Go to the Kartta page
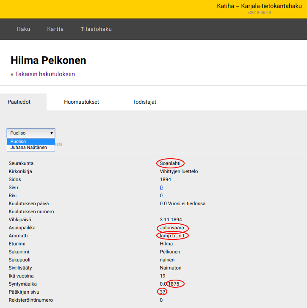The image size is (307, 308). pos(55,29)
